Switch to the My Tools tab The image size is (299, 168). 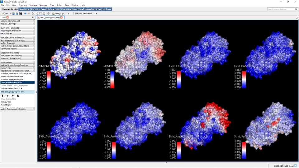pos(107,9)
